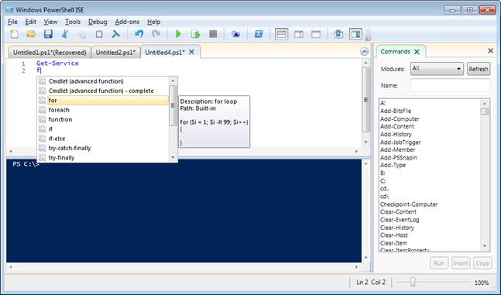This screenshot has height=295, width=501.
Task: Select Checkpoint-Computer command
Action: click(409, 204)
